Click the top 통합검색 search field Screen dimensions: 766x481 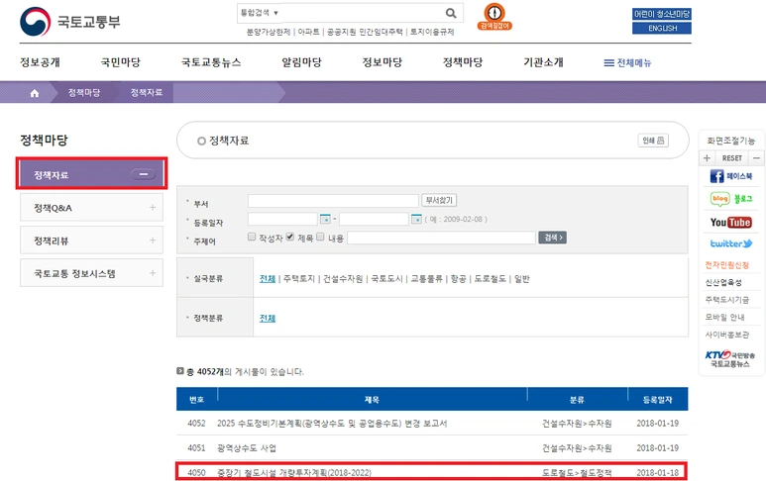coord(363,13)
